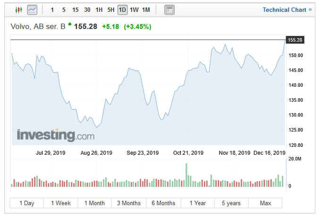Click the 135.00 price axis label

pos(296,100)
